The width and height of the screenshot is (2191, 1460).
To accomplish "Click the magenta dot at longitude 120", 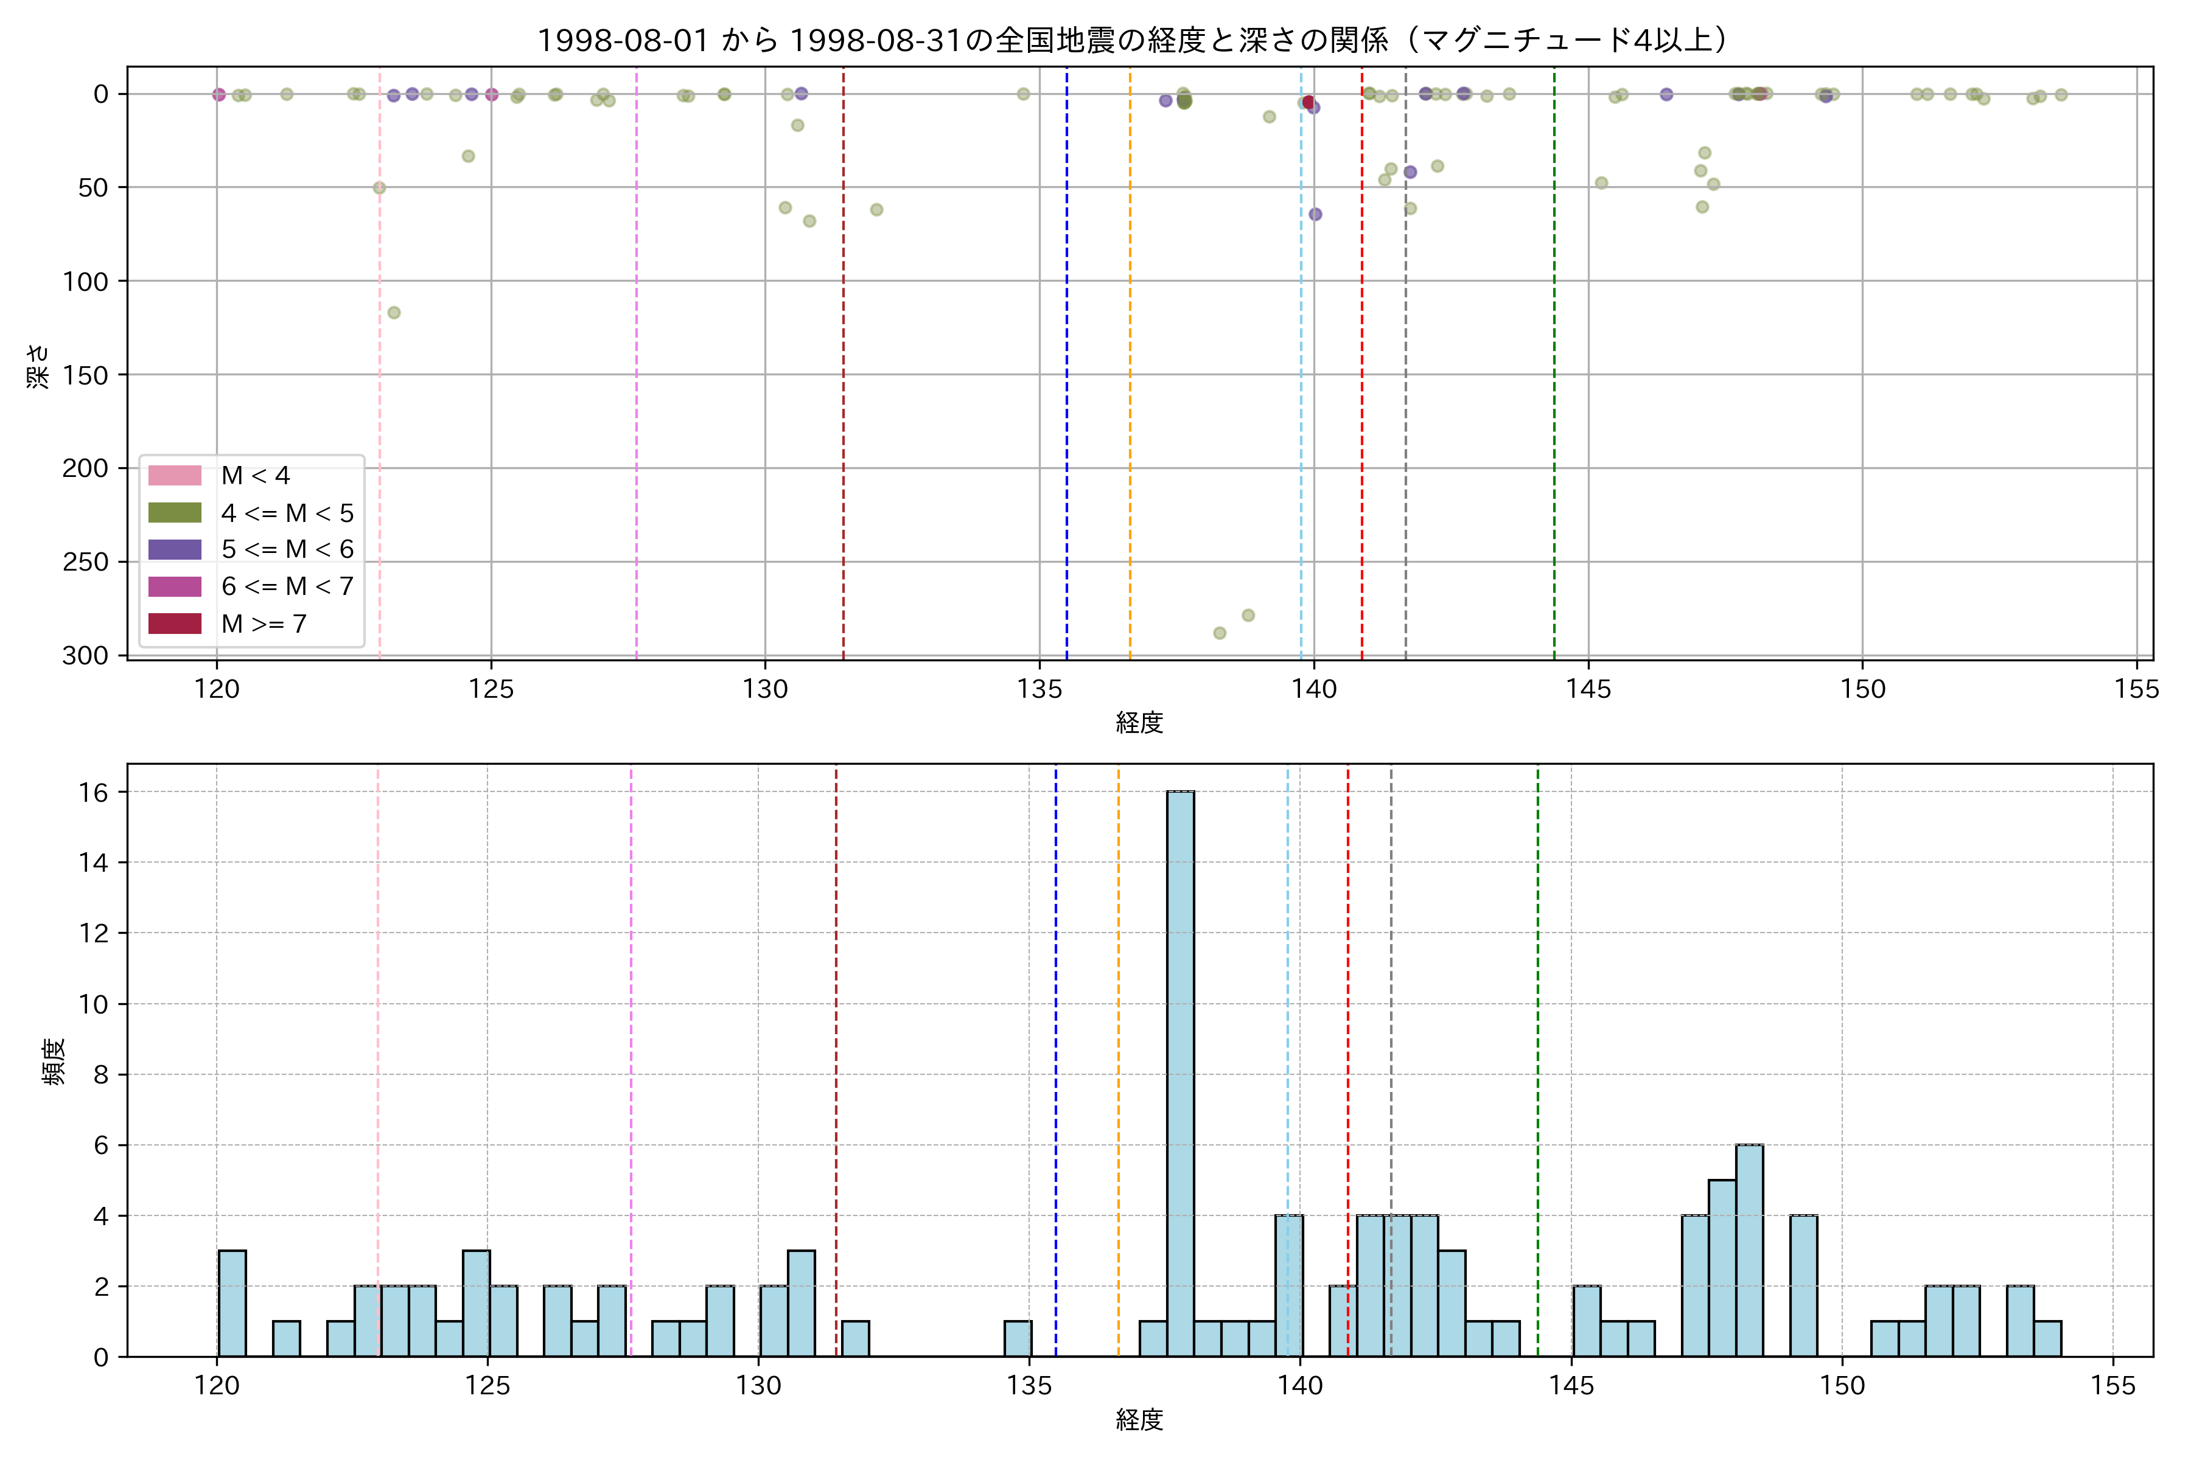I will pos(219,95).
